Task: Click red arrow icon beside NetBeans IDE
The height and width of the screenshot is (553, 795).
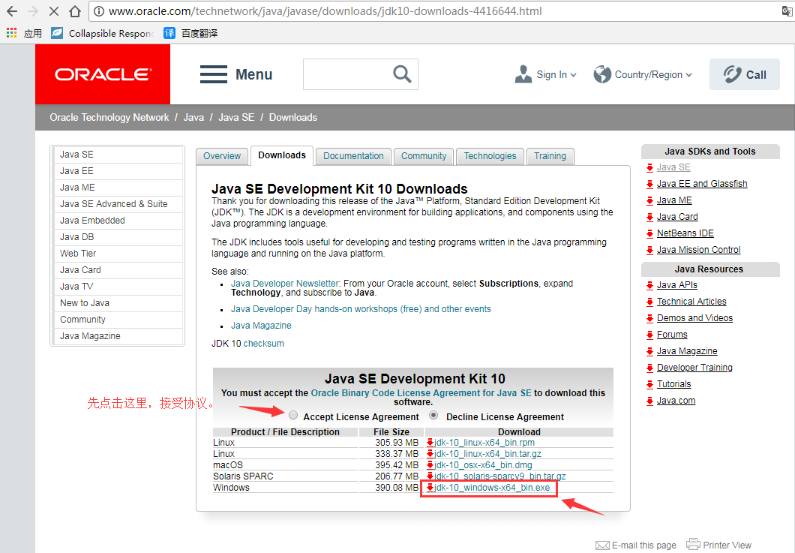Action: [649, 234]
